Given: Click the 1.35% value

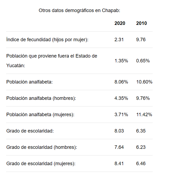Looking at the screenshot, I should click(121, 61).
